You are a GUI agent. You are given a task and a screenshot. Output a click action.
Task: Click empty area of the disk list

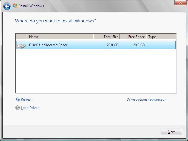(96, 71)
